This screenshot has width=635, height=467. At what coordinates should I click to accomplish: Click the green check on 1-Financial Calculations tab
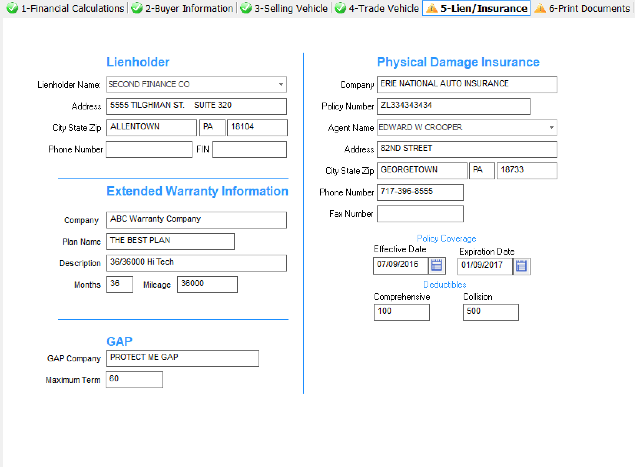coord(13,8)
